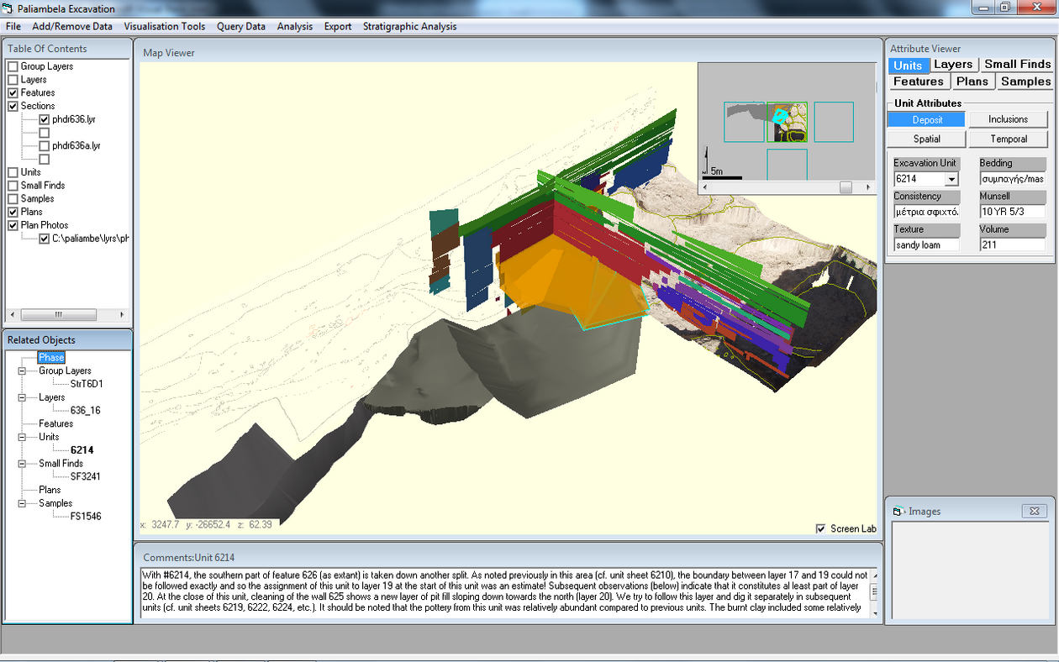Open the Visualisation Tools menu
1059x662 pixels.
pos(164,26)
